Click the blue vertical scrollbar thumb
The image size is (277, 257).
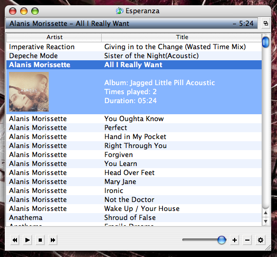tap(265, 42)
